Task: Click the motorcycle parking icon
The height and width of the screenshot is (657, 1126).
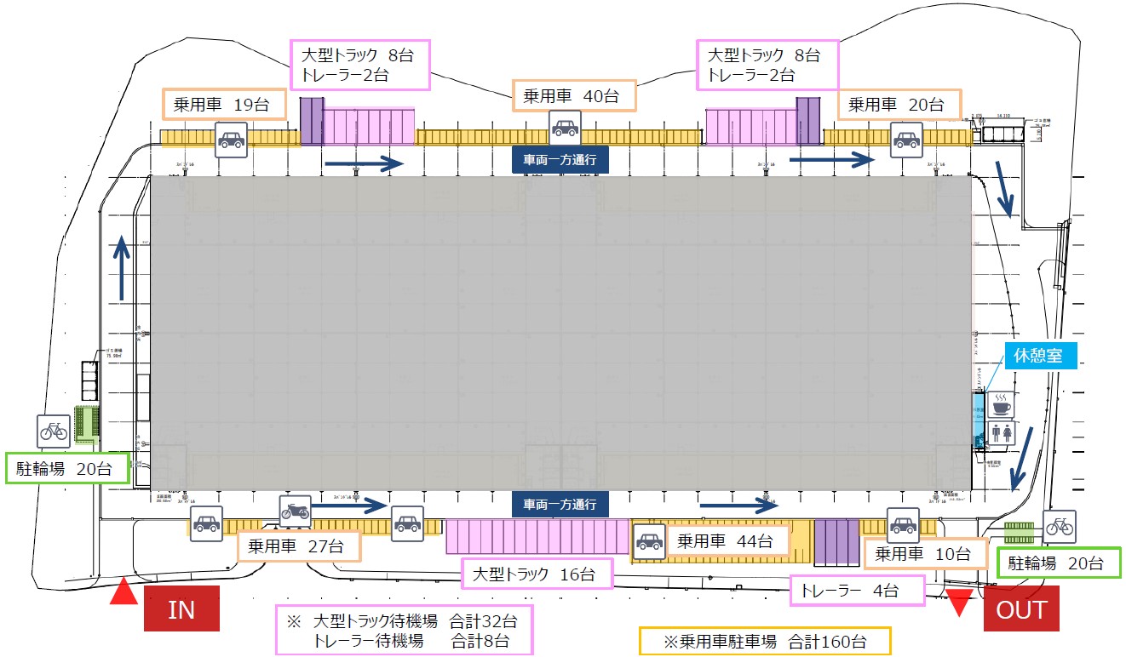Action: pyautogui.click(x=295, y=511)
